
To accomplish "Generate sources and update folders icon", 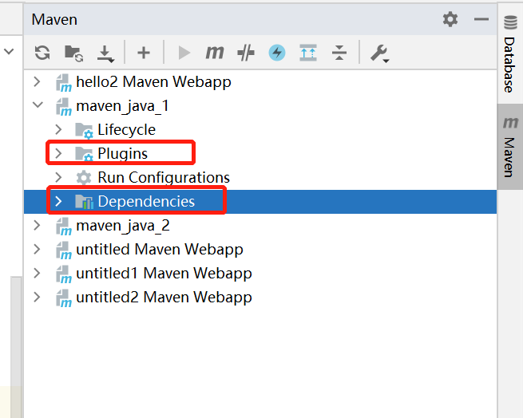I will 73,53.
